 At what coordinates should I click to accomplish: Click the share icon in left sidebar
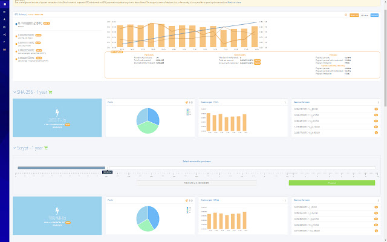tap(4, 34)
